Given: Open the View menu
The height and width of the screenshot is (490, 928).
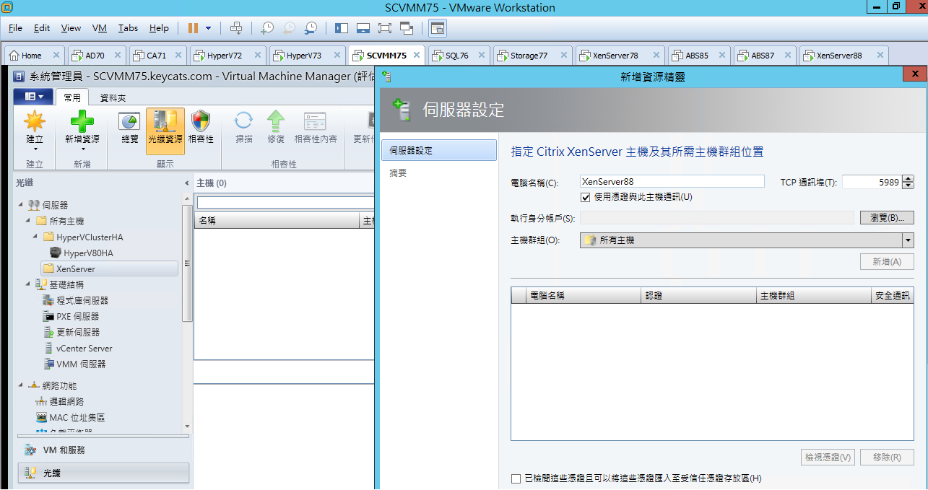Looking at the screenshot, I should click(x=71, y=28).
